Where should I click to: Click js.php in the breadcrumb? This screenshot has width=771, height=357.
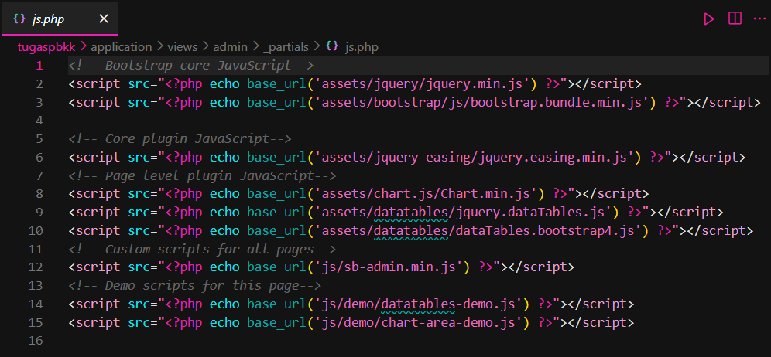[x=362, y=47]
